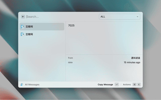This screenshot has height=100, width=161.
Task: Click the Douban icon on the second message
Action: pyautogui.click(x=22, y=34)
